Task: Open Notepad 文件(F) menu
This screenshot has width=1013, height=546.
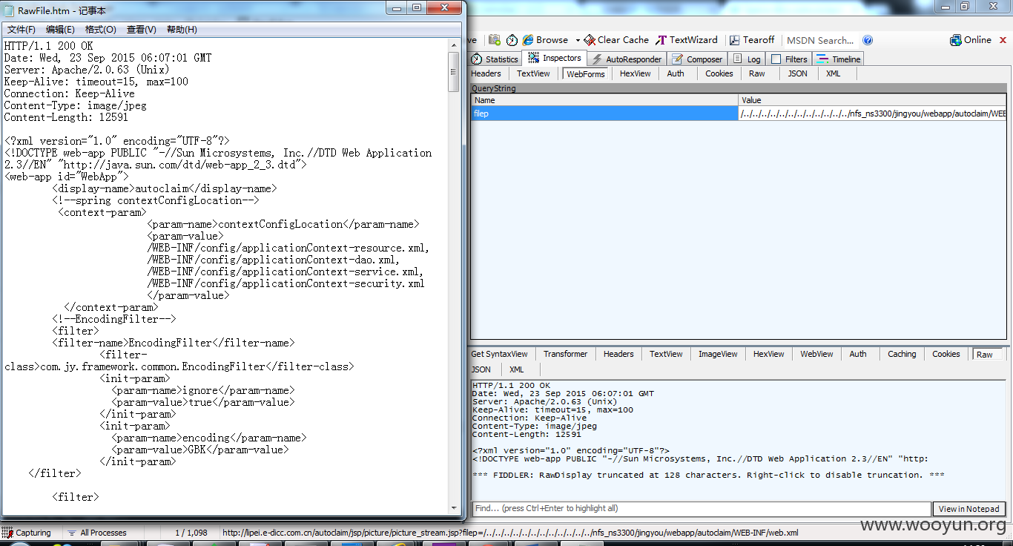Action: point(22,30)
